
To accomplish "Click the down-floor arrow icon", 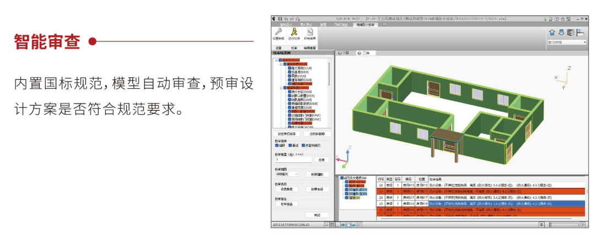I will coord(561,33).
